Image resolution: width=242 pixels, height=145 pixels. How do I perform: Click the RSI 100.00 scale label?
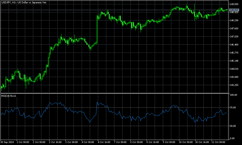233,95
